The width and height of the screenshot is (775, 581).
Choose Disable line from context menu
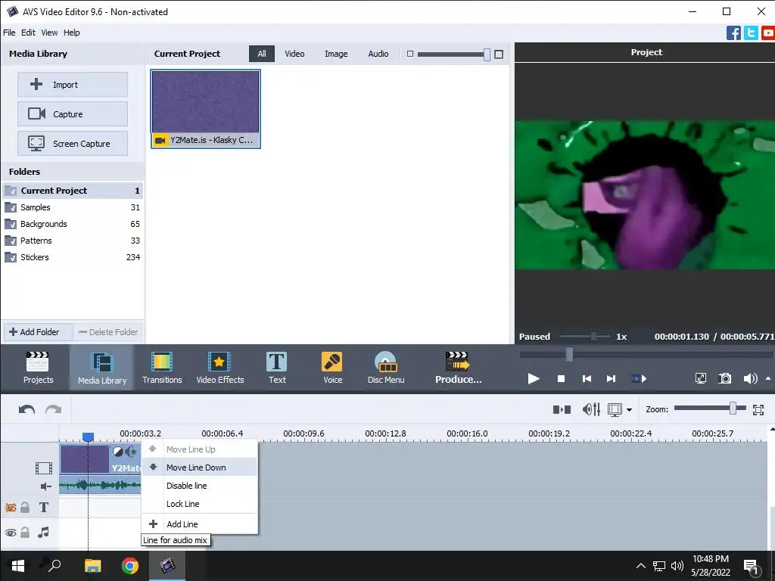(x=200, y=486)
